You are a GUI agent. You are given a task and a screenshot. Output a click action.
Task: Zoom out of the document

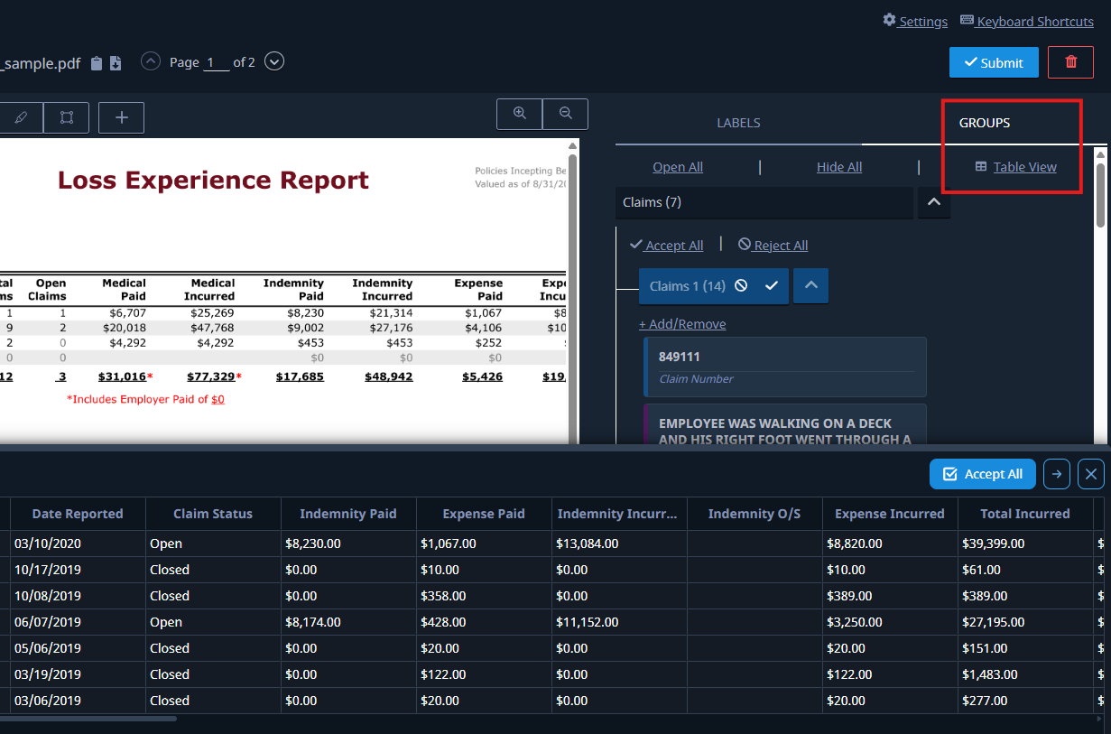click(566, 114)
